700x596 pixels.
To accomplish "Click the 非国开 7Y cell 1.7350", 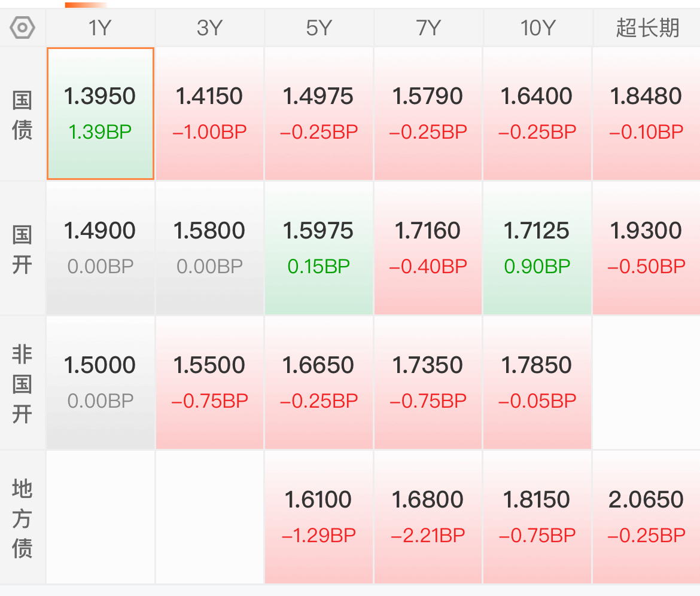I will (428, 383).
